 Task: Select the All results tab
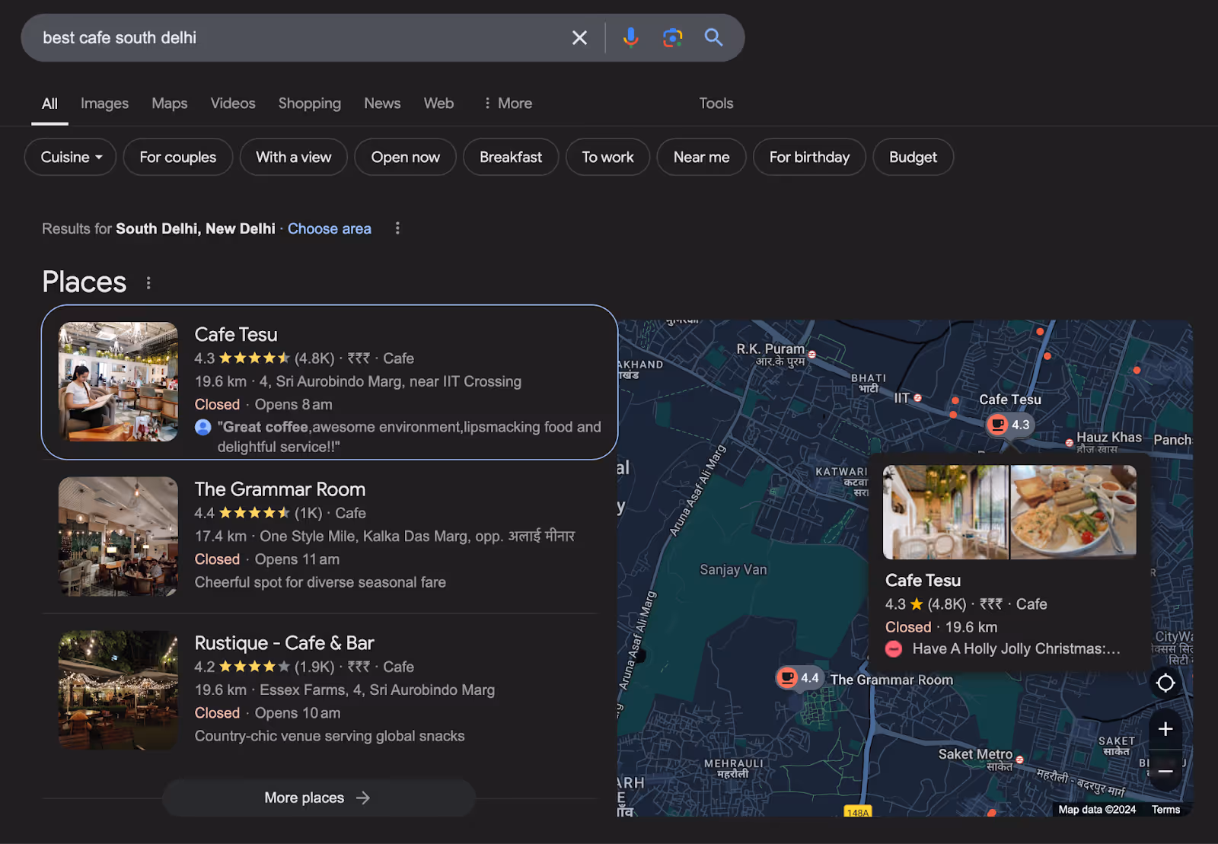tap(49, 104)
